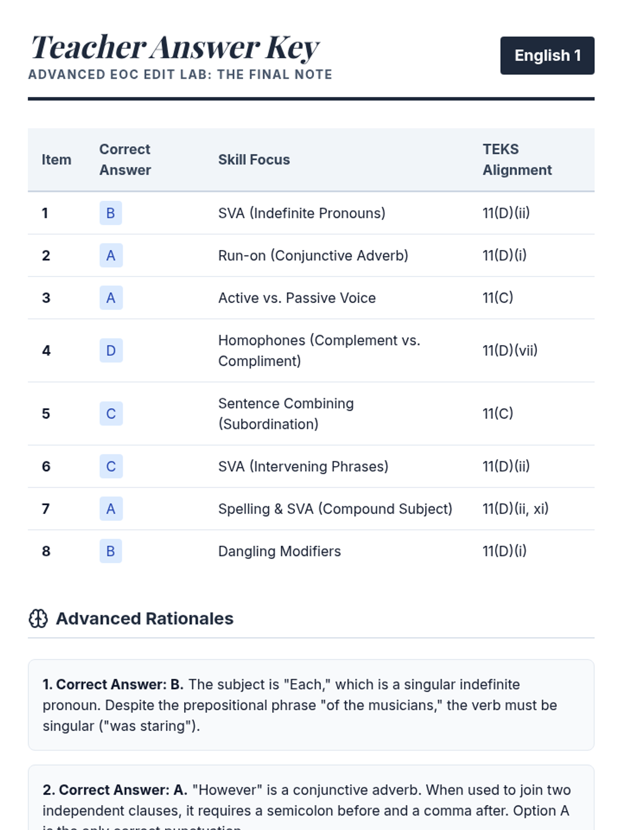The image size is (622, 830).
Task: Click the Active vs. Passive Voice cell
Action: coord(297,298)
